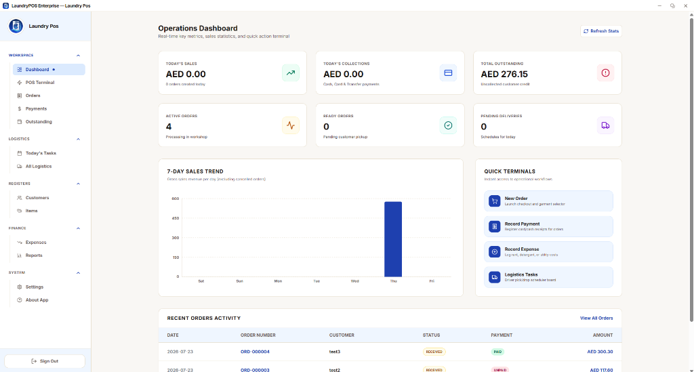This screenshot has height=372, width=694.
Task: Open the Payments page
Action: [49, 109]
